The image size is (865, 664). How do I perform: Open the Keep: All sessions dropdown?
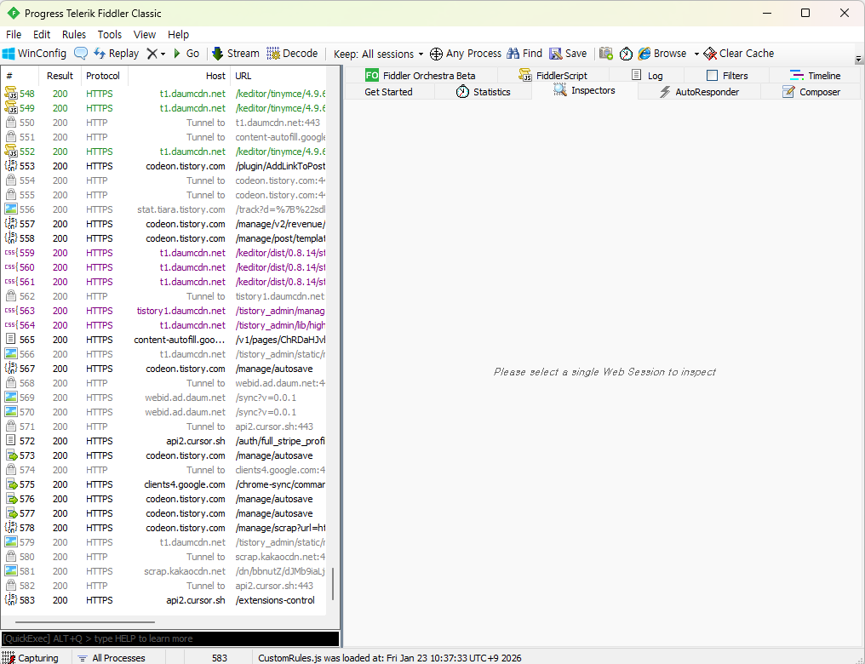[378, 54]
